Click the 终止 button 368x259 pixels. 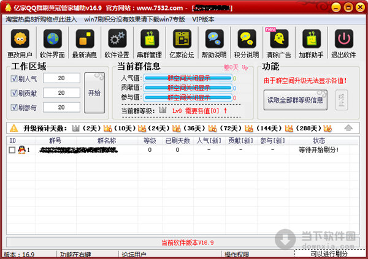tap(342, 100)
